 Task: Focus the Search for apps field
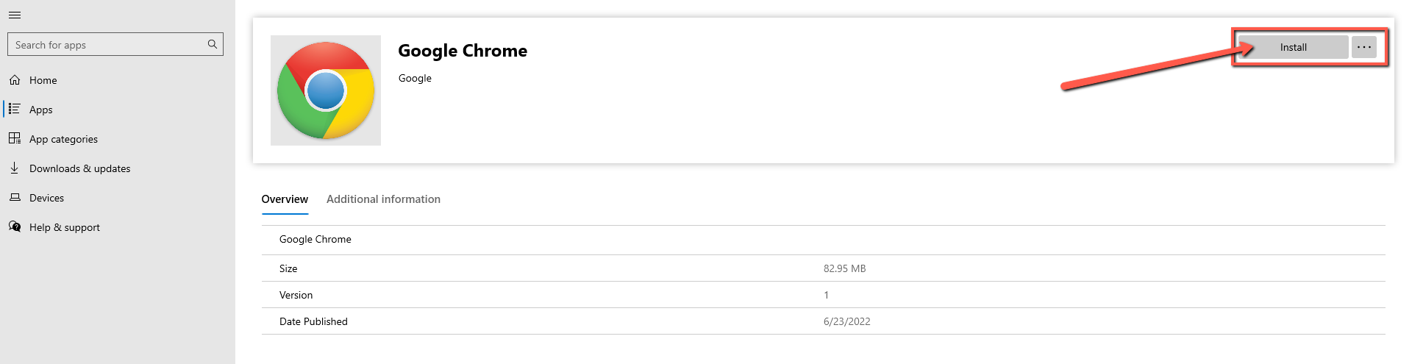[107, 45]
